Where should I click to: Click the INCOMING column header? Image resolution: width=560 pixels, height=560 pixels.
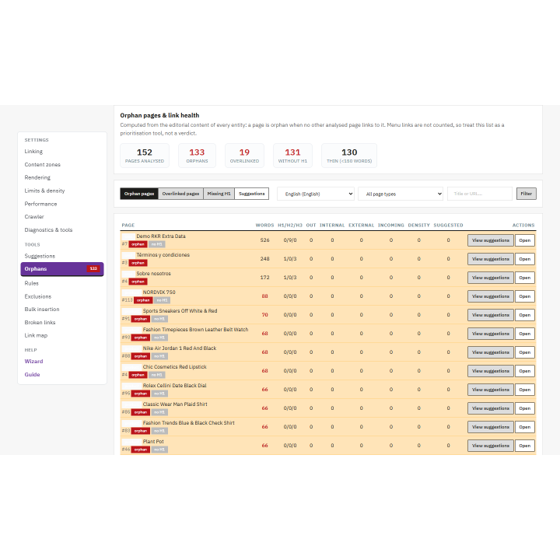click(391, 226)
